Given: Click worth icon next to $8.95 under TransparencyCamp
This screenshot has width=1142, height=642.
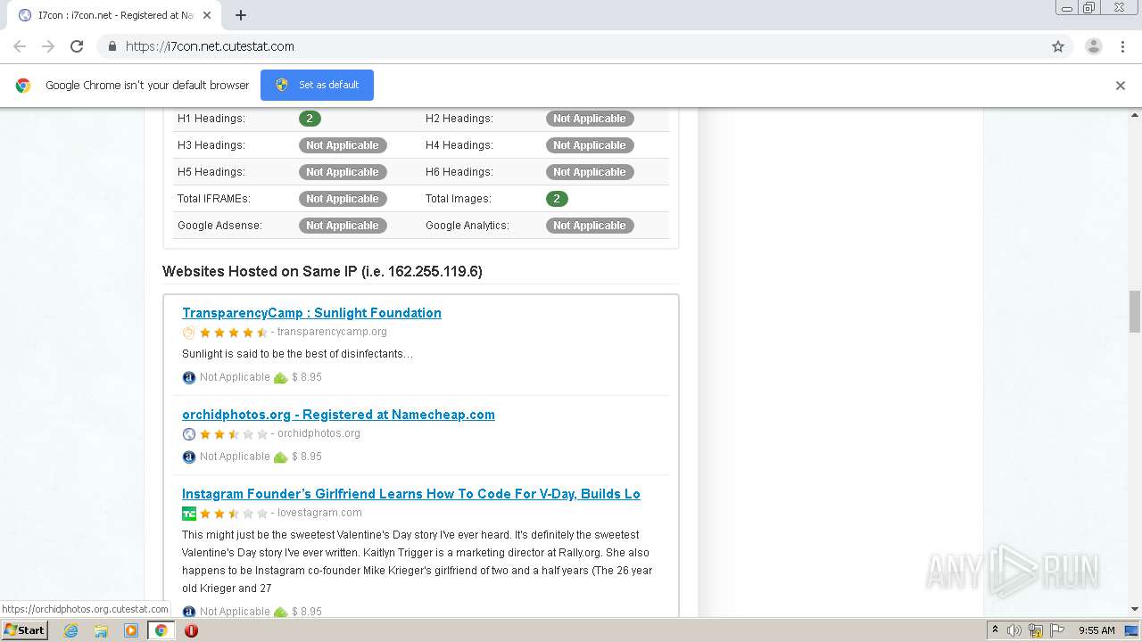Looking at the screenshot, I should point(280,377).
